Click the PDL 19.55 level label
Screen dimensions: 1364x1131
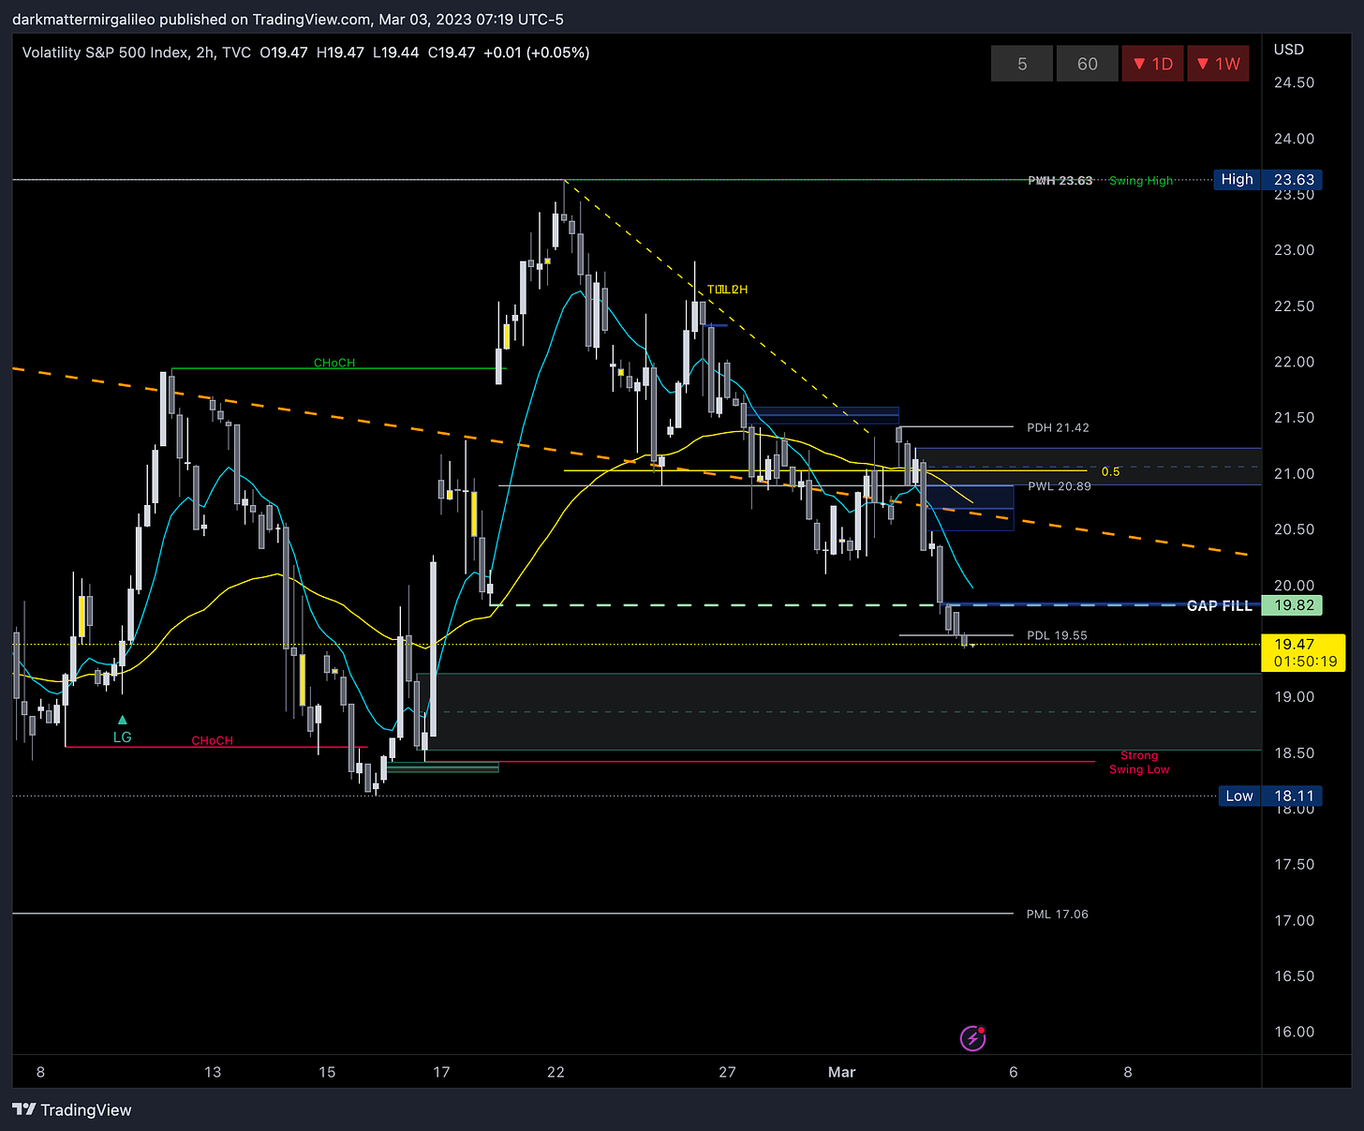1057,635
